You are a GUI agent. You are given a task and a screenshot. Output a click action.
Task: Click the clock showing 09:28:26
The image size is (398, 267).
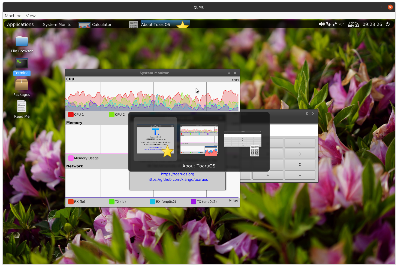click(372, 24)
